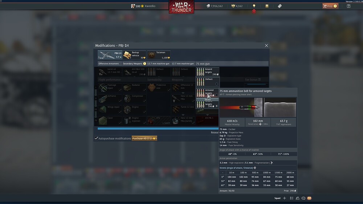Close the Modifications – PBJ-1H window
Viewport: 363px width, 204px height.
(x=266, y=46)
